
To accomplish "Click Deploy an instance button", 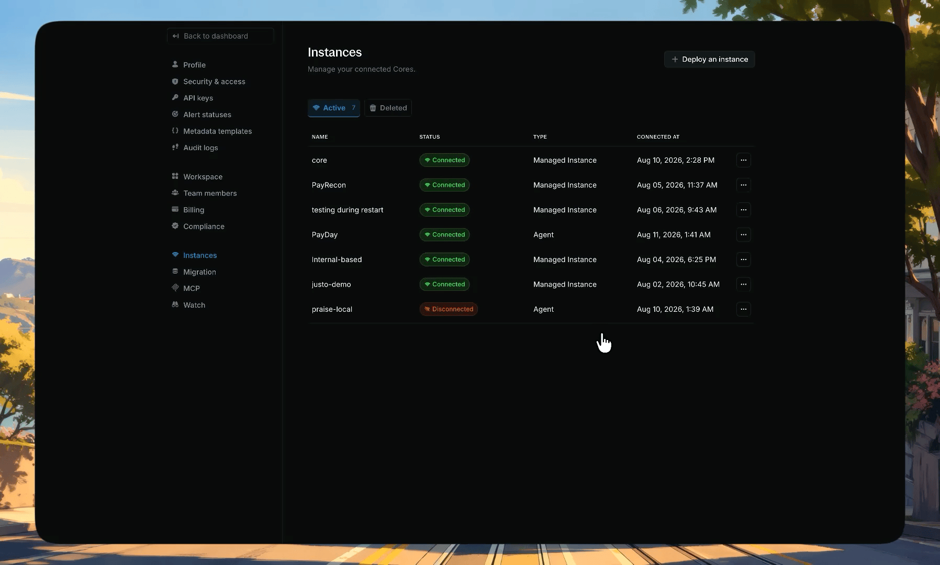I will coord(709,59).
